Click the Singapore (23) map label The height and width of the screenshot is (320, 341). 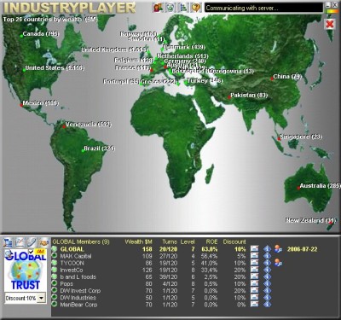click(x=301, y=137)
